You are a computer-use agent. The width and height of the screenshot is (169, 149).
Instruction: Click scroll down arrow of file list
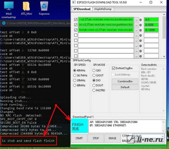[x=164, y=56]
